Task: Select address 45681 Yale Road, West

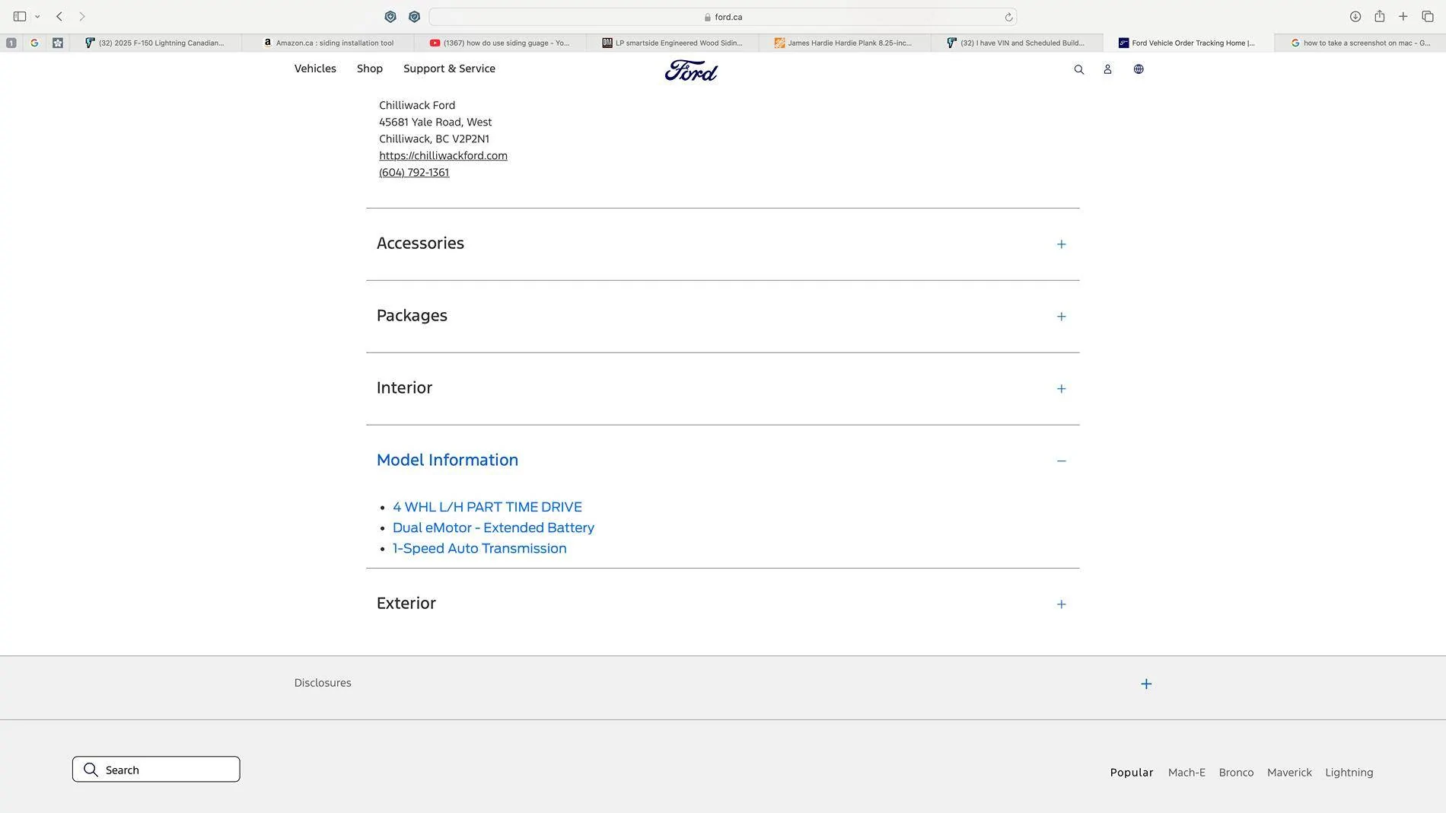Action: tap(435, 122)
